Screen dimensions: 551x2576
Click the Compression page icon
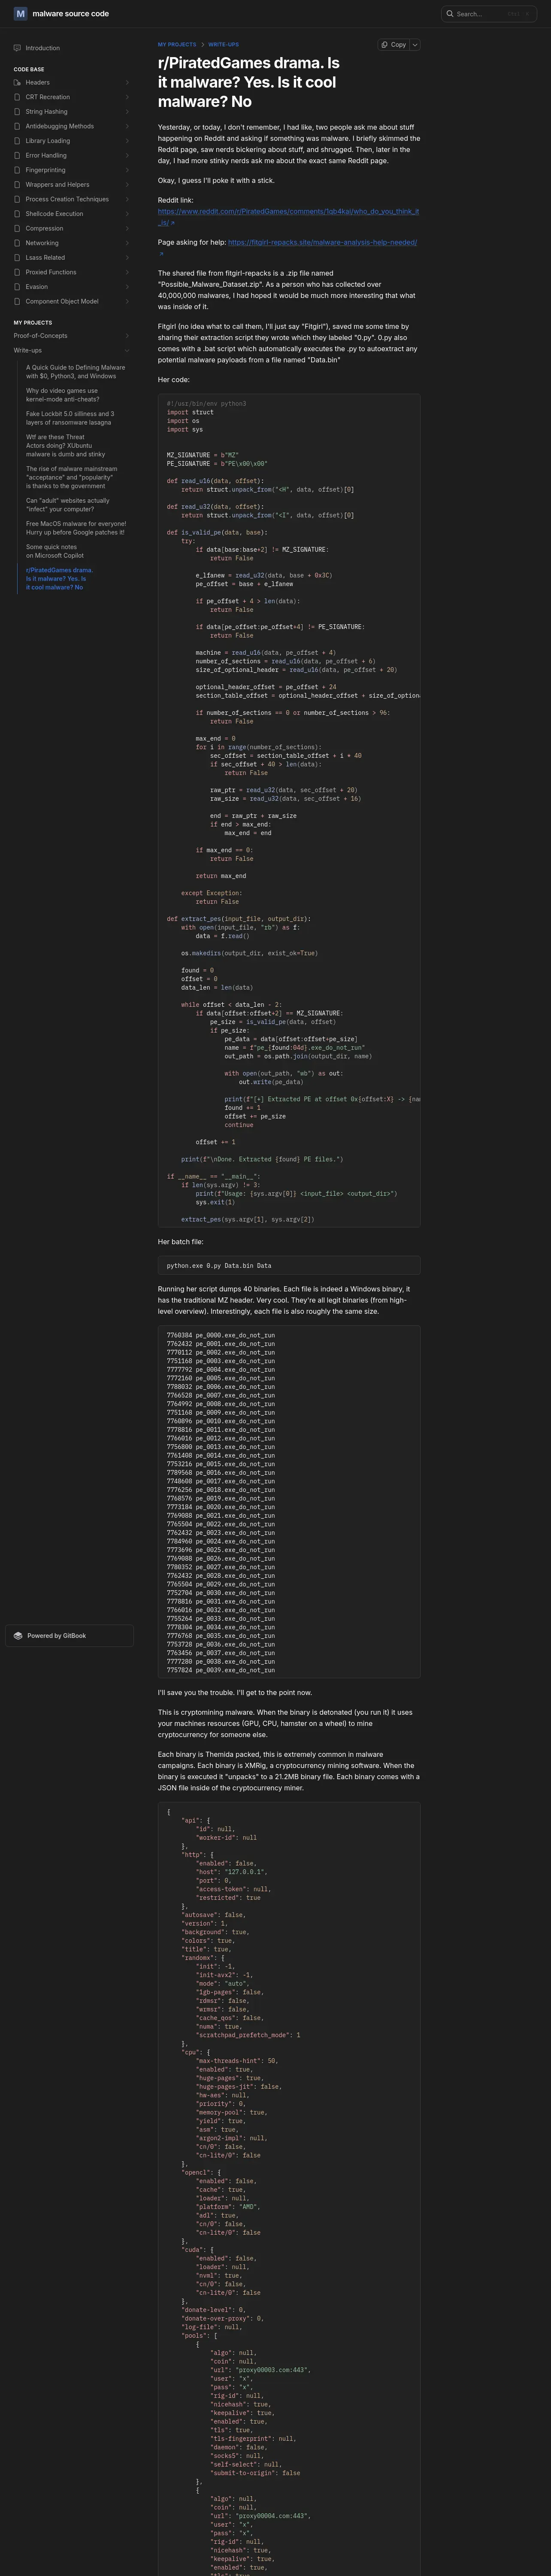pyautogui.click(x=17, y=228)
